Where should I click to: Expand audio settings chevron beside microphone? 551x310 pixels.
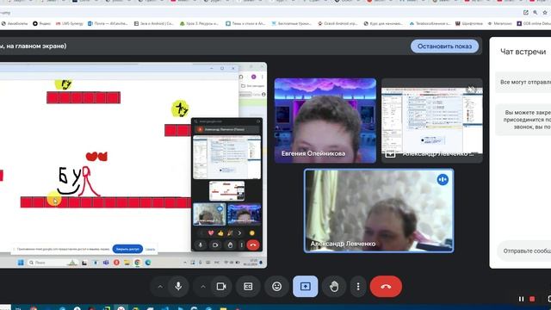(x=160, y=287)
